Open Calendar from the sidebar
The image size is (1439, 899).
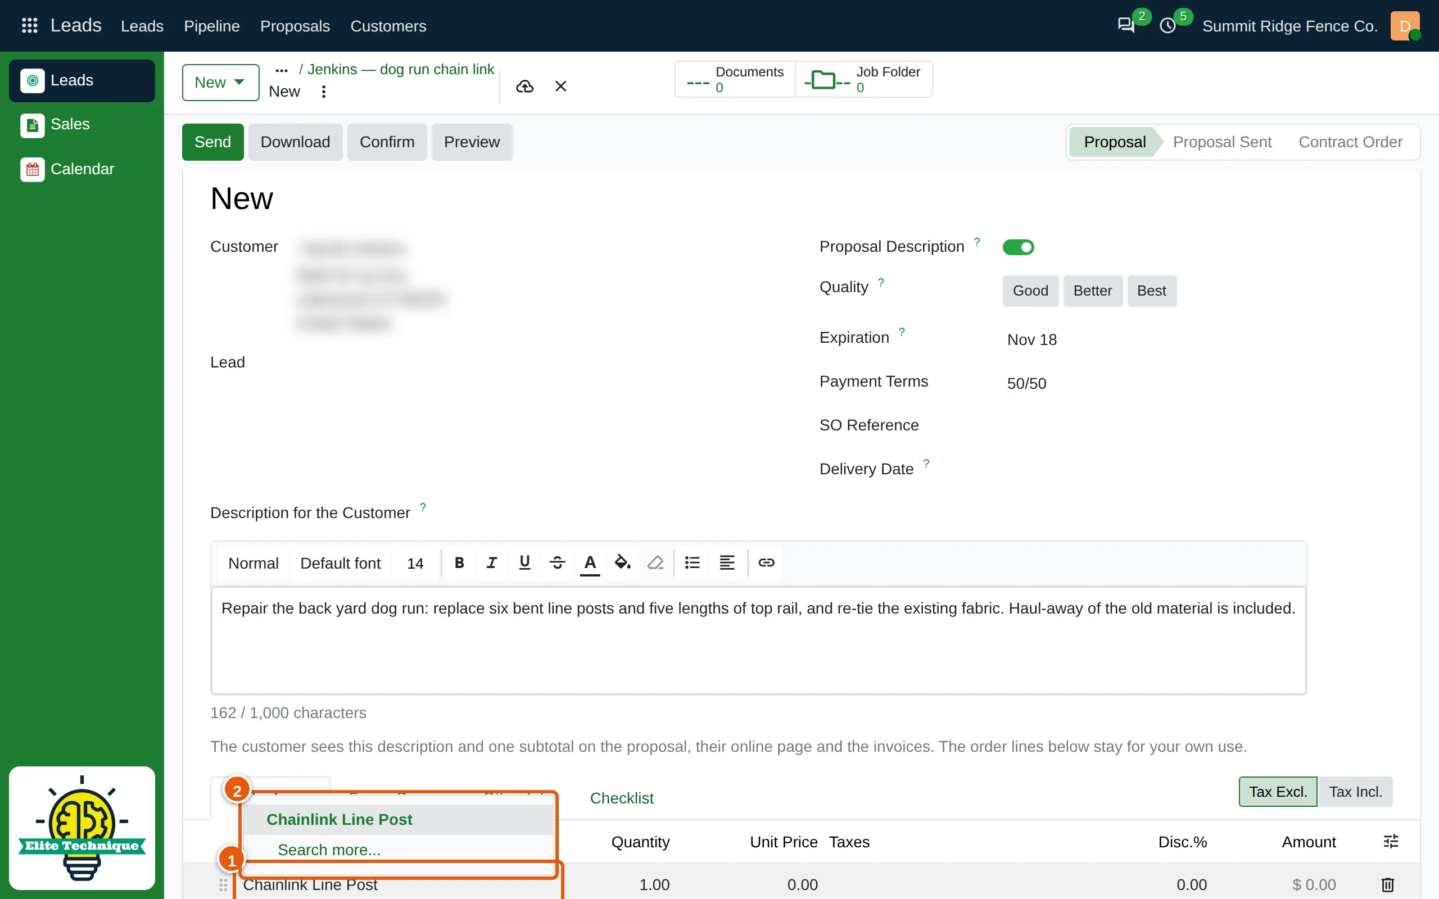pyautogui.click(x=82, y=169)
